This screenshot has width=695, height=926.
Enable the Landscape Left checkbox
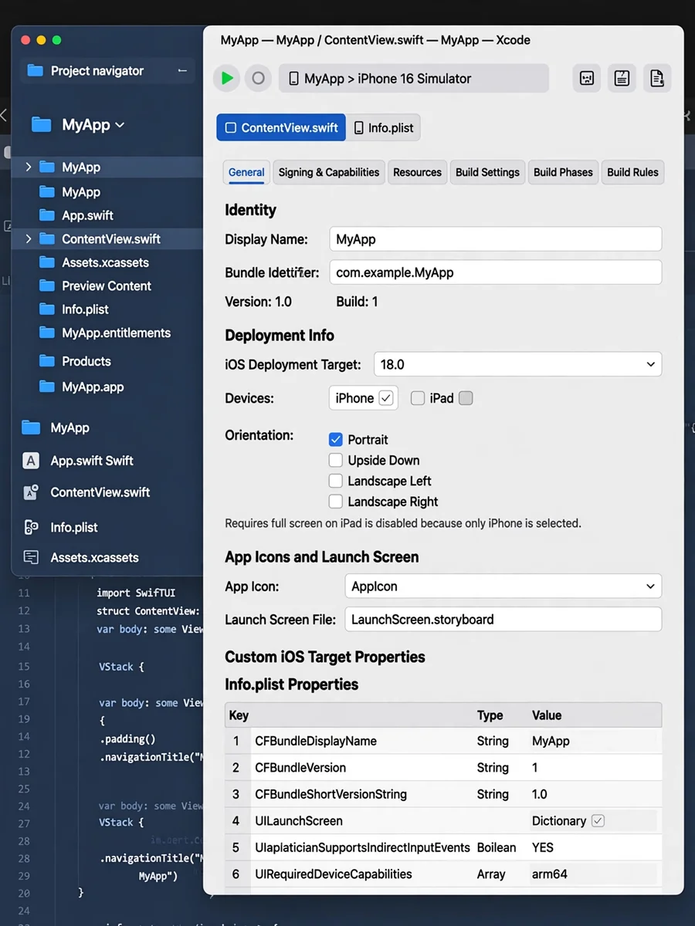click(335, 481)
